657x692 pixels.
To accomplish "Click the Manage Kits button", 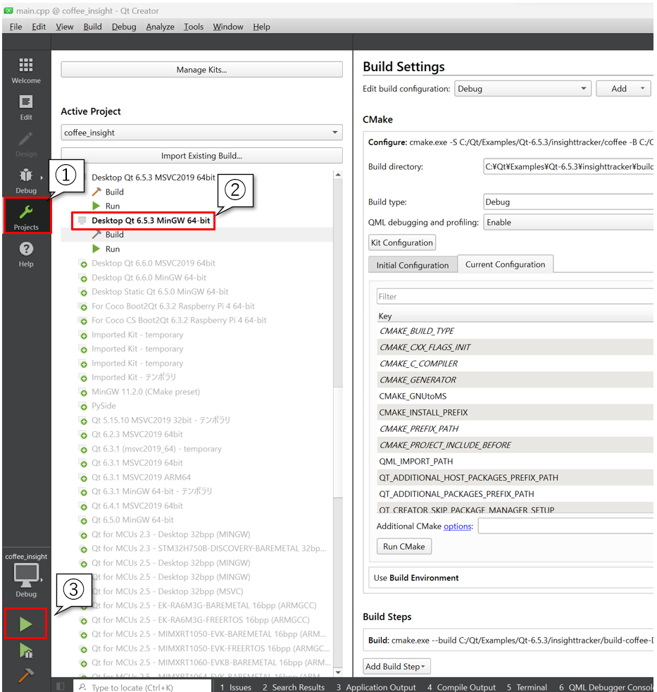I will (x=201, y=70).
